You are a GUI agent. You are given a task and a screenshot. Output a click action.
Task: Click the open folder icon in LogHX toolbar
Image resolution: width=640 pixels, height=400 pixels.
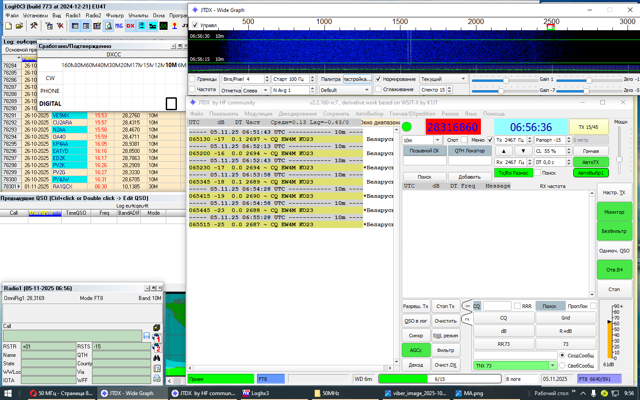click(x=19, y=26)
